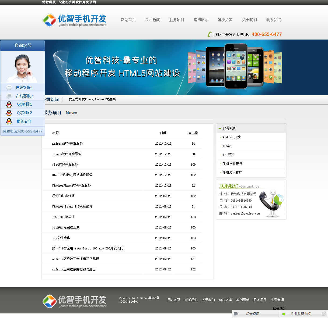328x318 pixels.
Task: Open the article iPad软件开发服务
Action: (65, 165)
